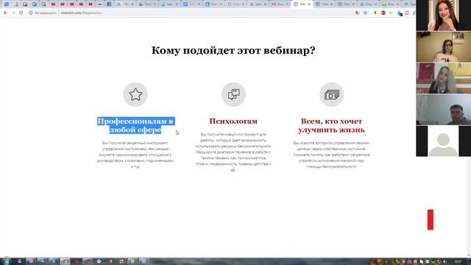Image resolution: width=471 pixels, height=265 pixels.
Task: Switch to the Gmail browser tab
Action: (x=280, y=4)
